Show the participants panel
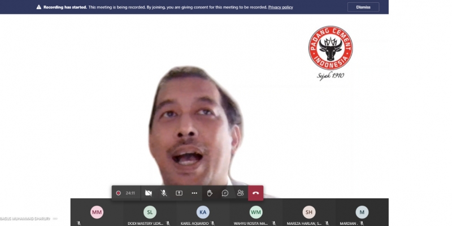452x226 pixels. click(x=240, y=193)
